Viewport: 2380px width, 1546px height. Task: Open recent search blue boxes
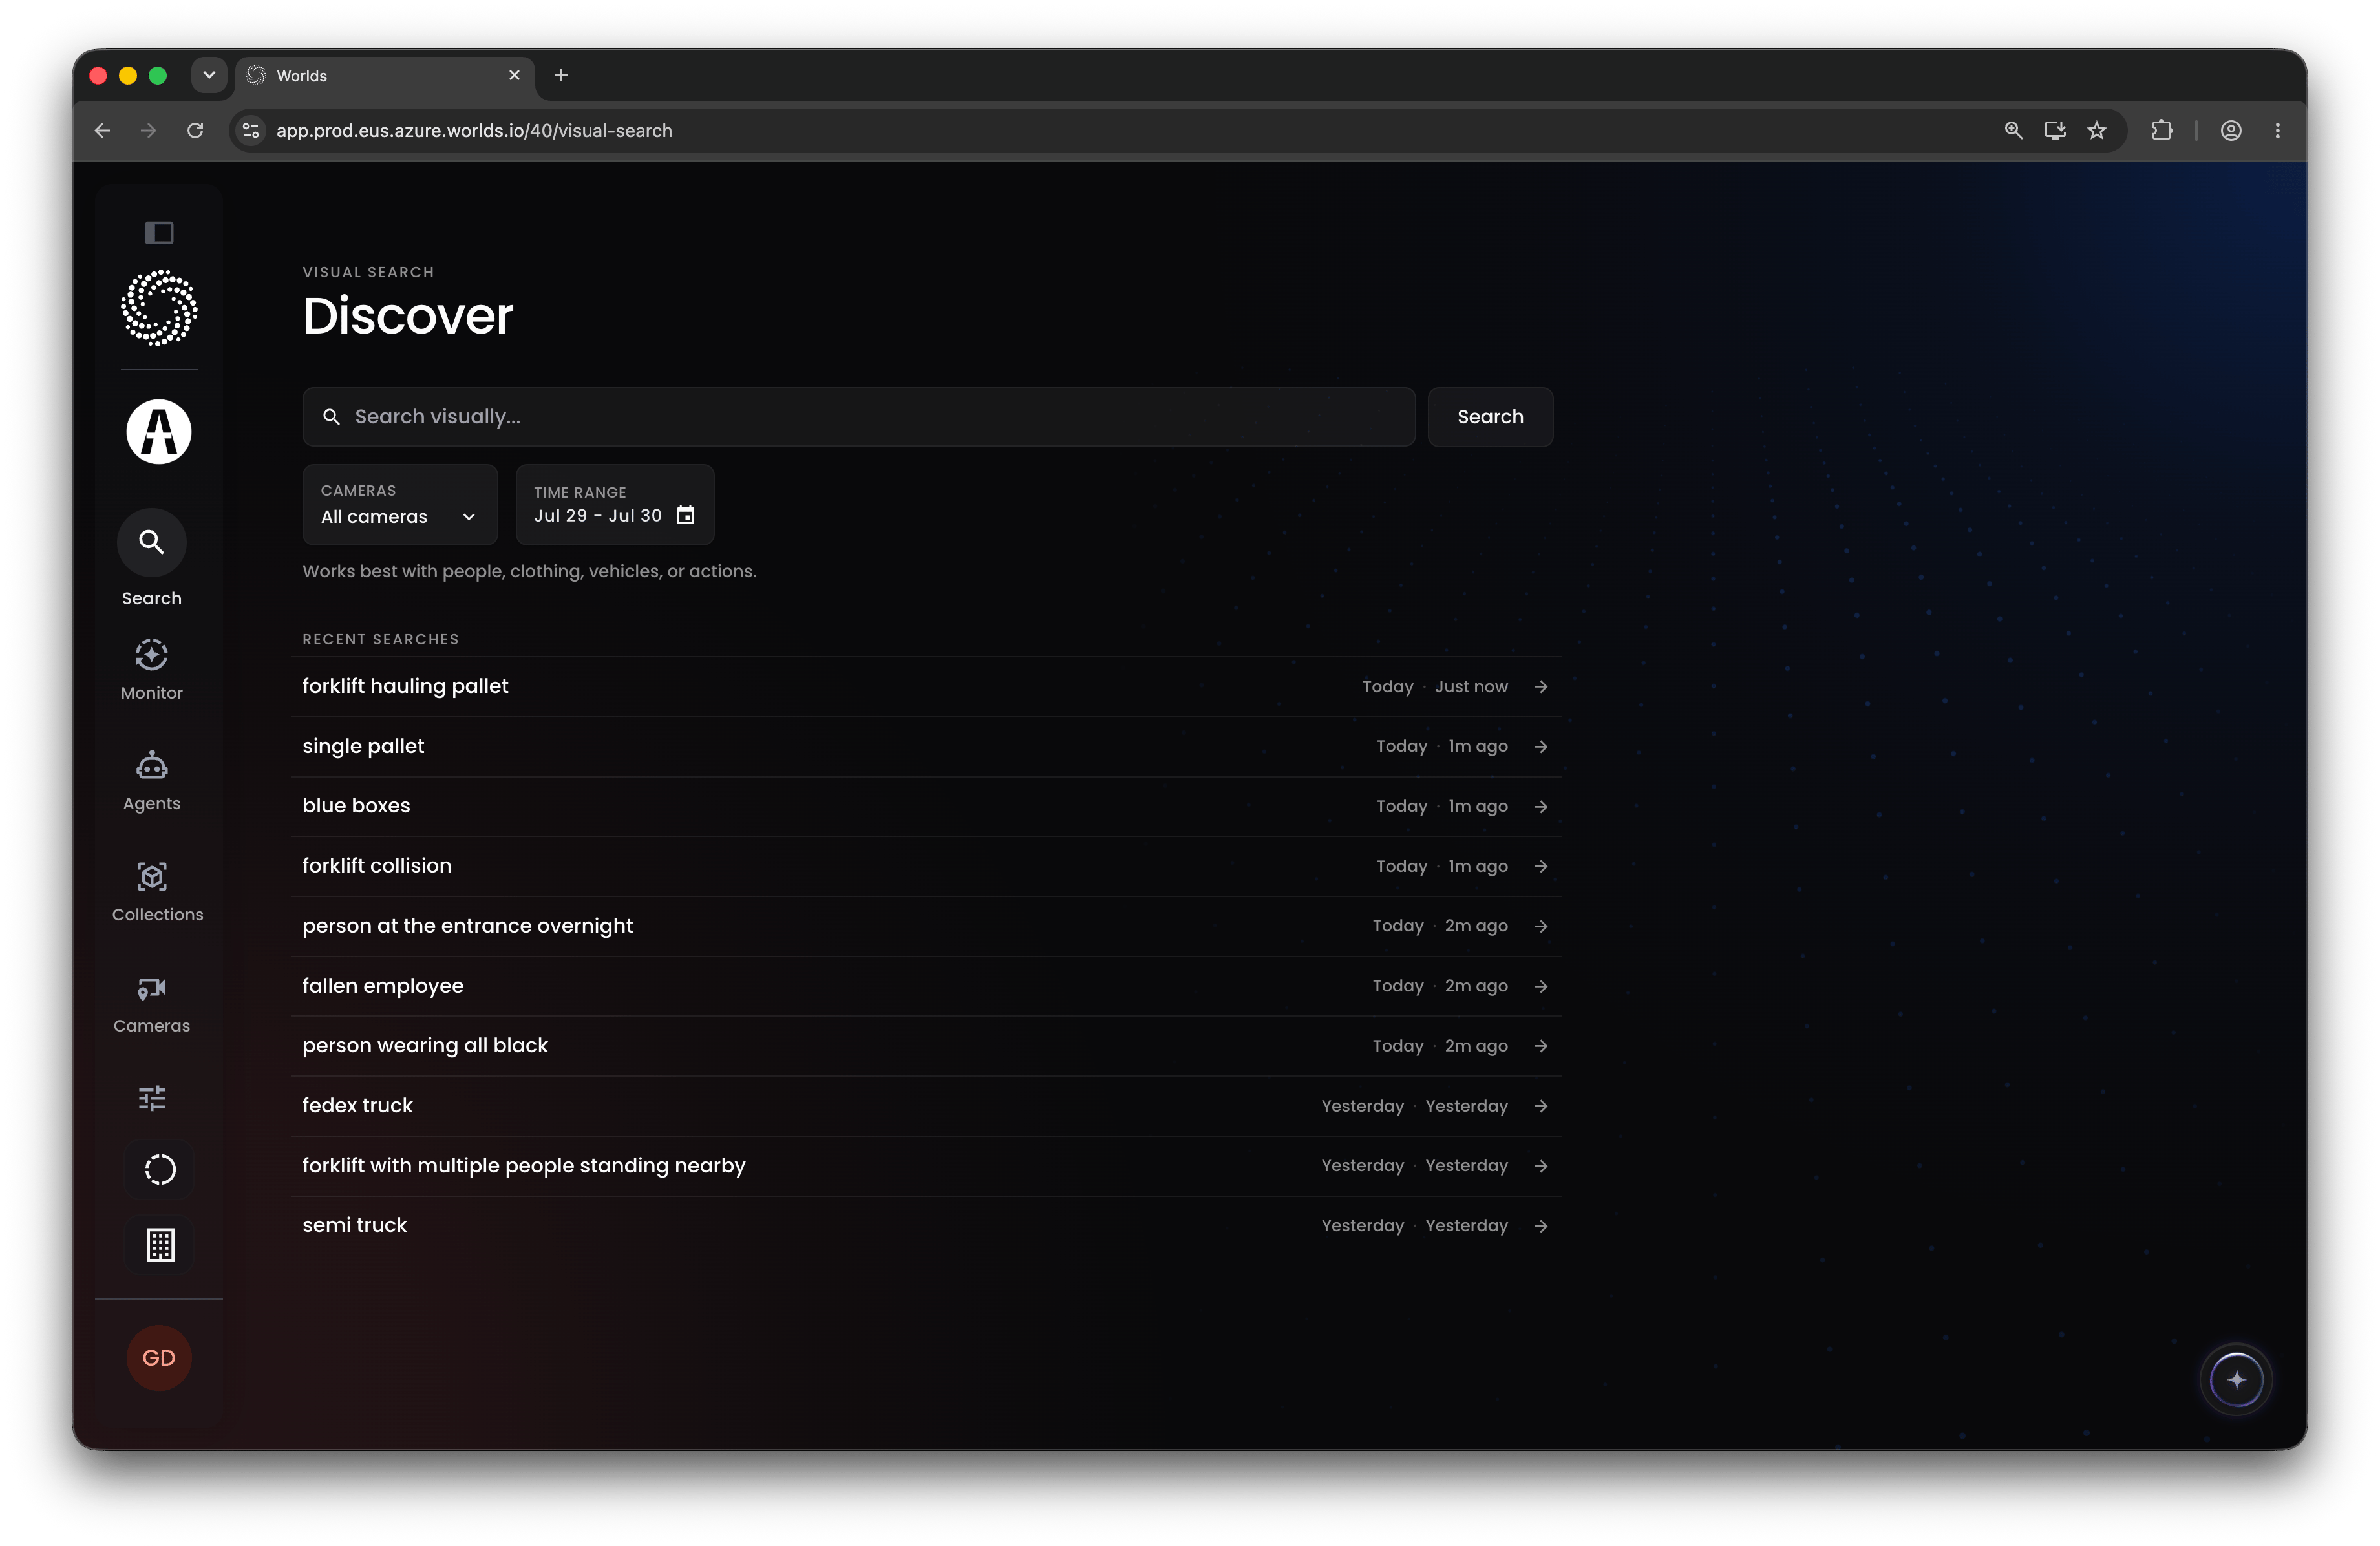click(x=926, y=806)
